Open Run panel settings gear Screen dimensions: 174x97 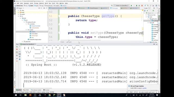tap(154, 44)
